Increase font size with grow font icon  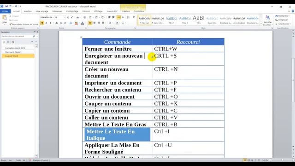[x=68, y=18]
